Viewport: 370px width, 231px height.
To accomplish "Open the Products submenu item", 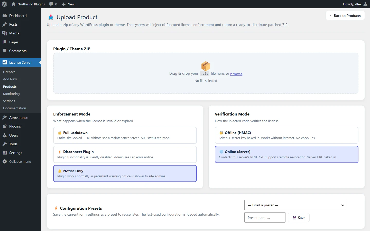I will pyautogui.click(x=10, y=87).
